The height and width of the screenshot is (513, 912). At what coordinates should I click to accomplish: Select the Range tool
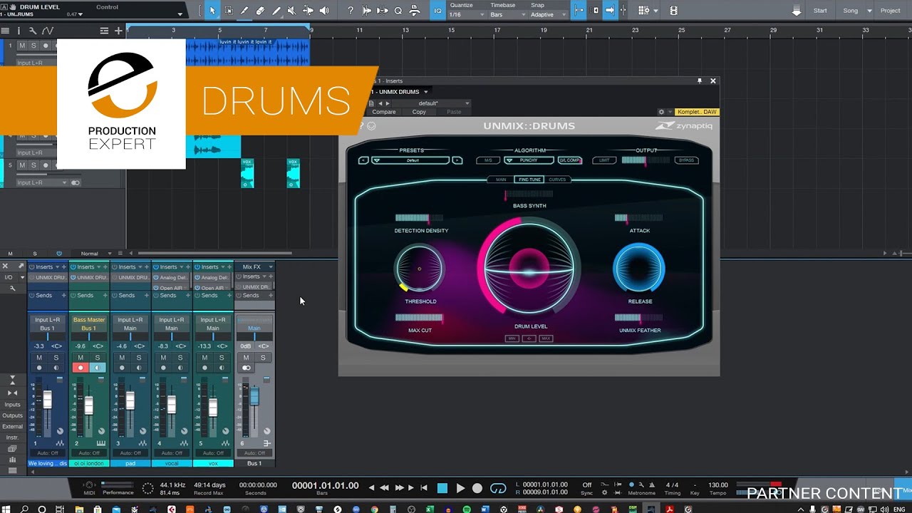coord(228,11)
